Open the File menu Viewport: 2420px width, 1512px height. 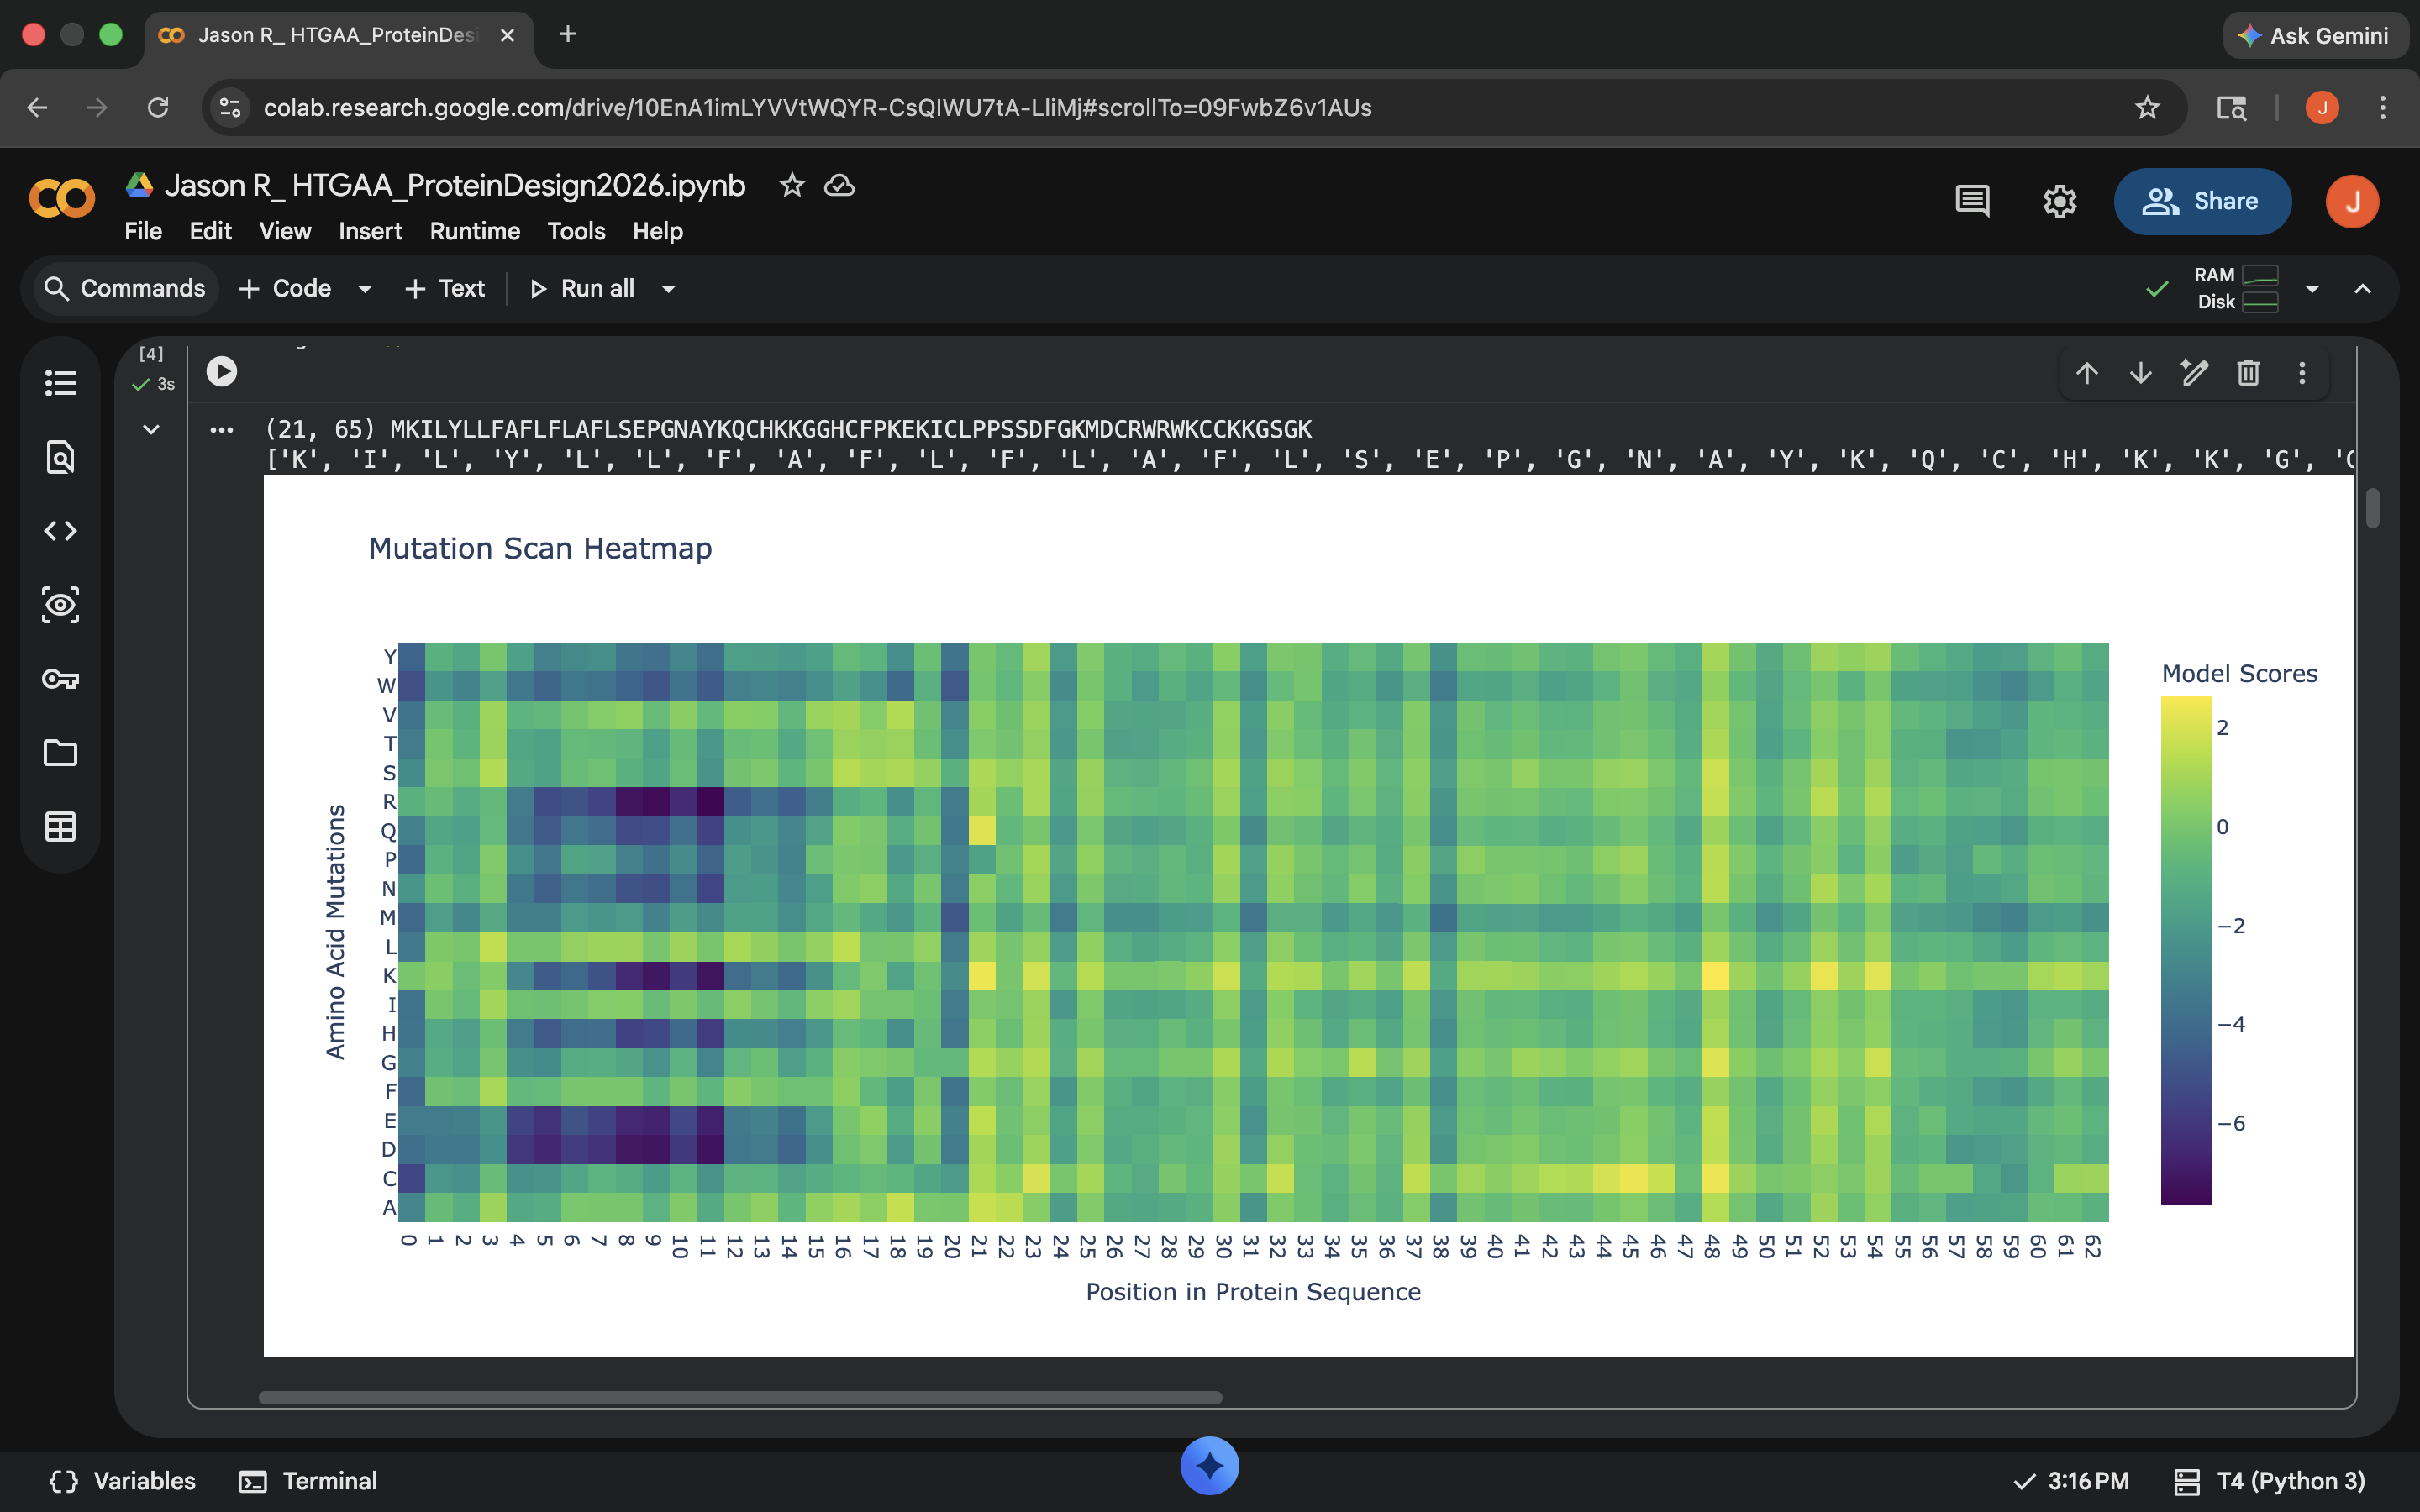[143, 231]
